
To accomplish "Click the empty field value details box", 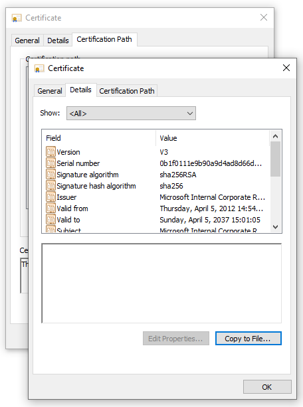I will (161, 284).
